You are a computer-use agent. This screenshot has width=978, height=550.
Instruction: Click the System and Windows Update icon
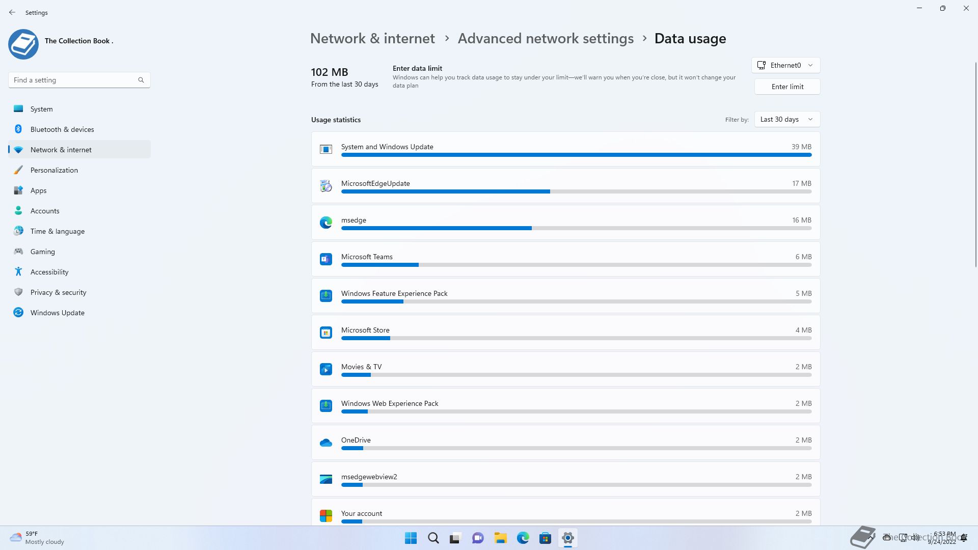326,149
